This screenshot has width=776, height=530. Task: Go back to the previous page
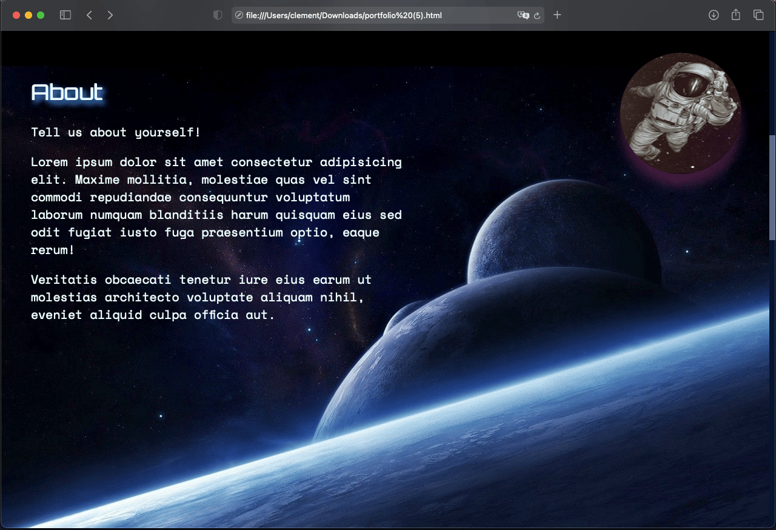coord(89,15)
